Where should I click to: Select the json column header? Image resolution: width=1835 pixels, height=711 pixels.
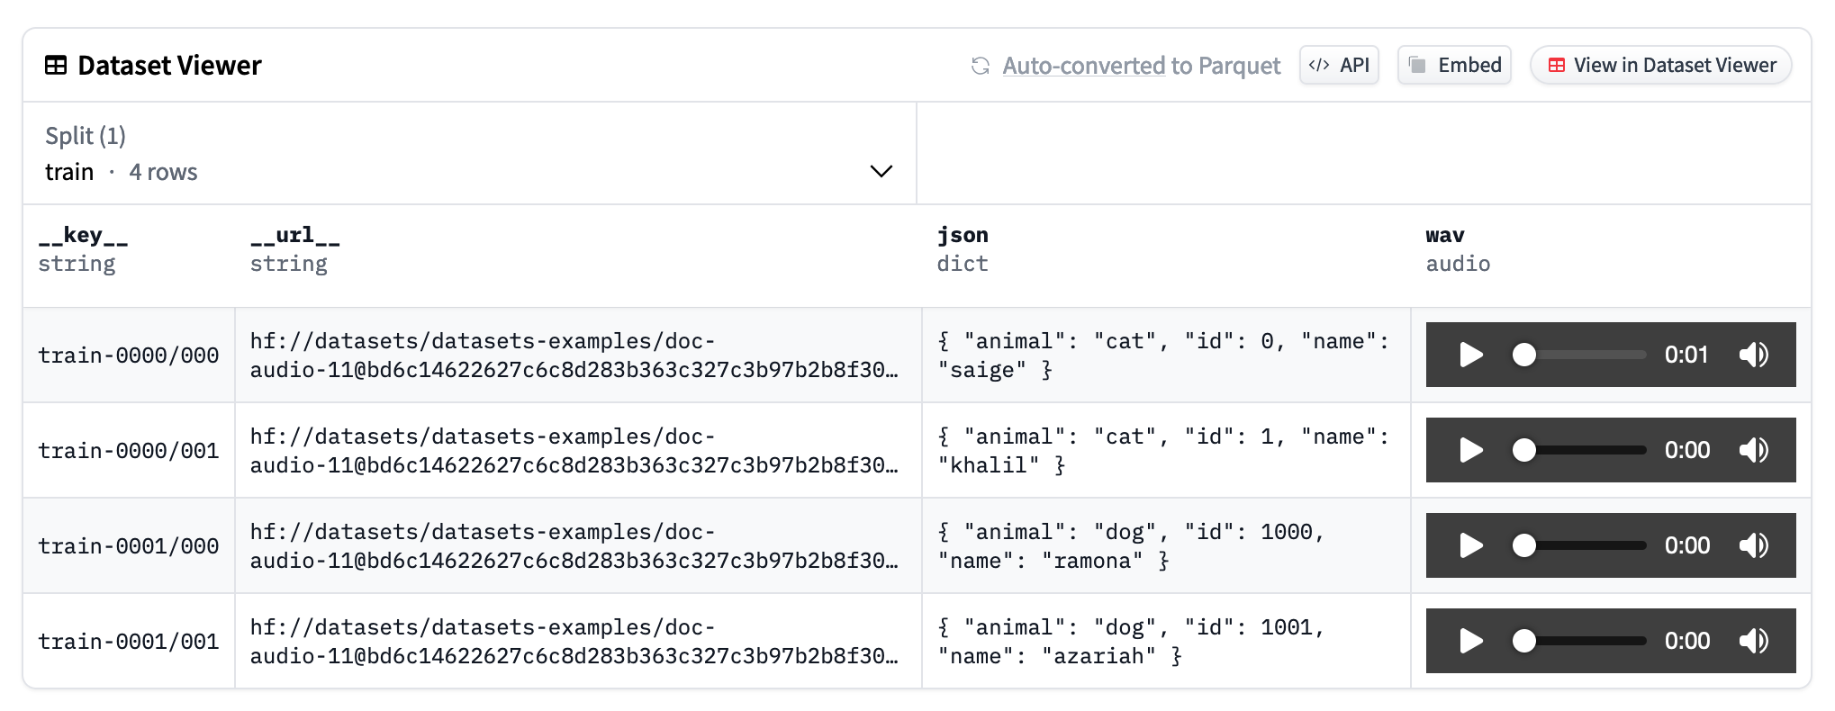963,236
